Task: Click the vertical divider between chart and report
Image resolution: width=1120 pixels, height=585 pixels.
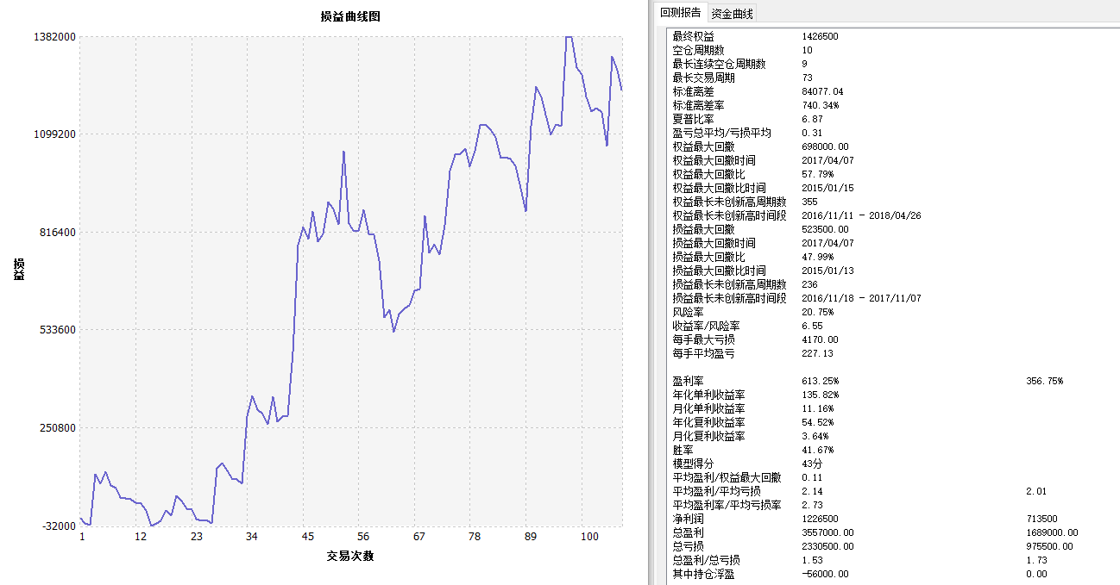Action: click(x=649, y=293)
